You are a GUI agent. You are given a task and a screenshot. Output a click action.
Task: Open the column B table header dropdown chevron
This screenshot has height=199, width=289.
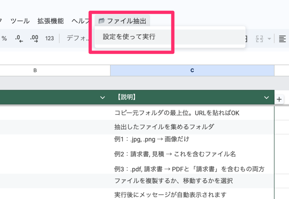[x=103, y=98]
